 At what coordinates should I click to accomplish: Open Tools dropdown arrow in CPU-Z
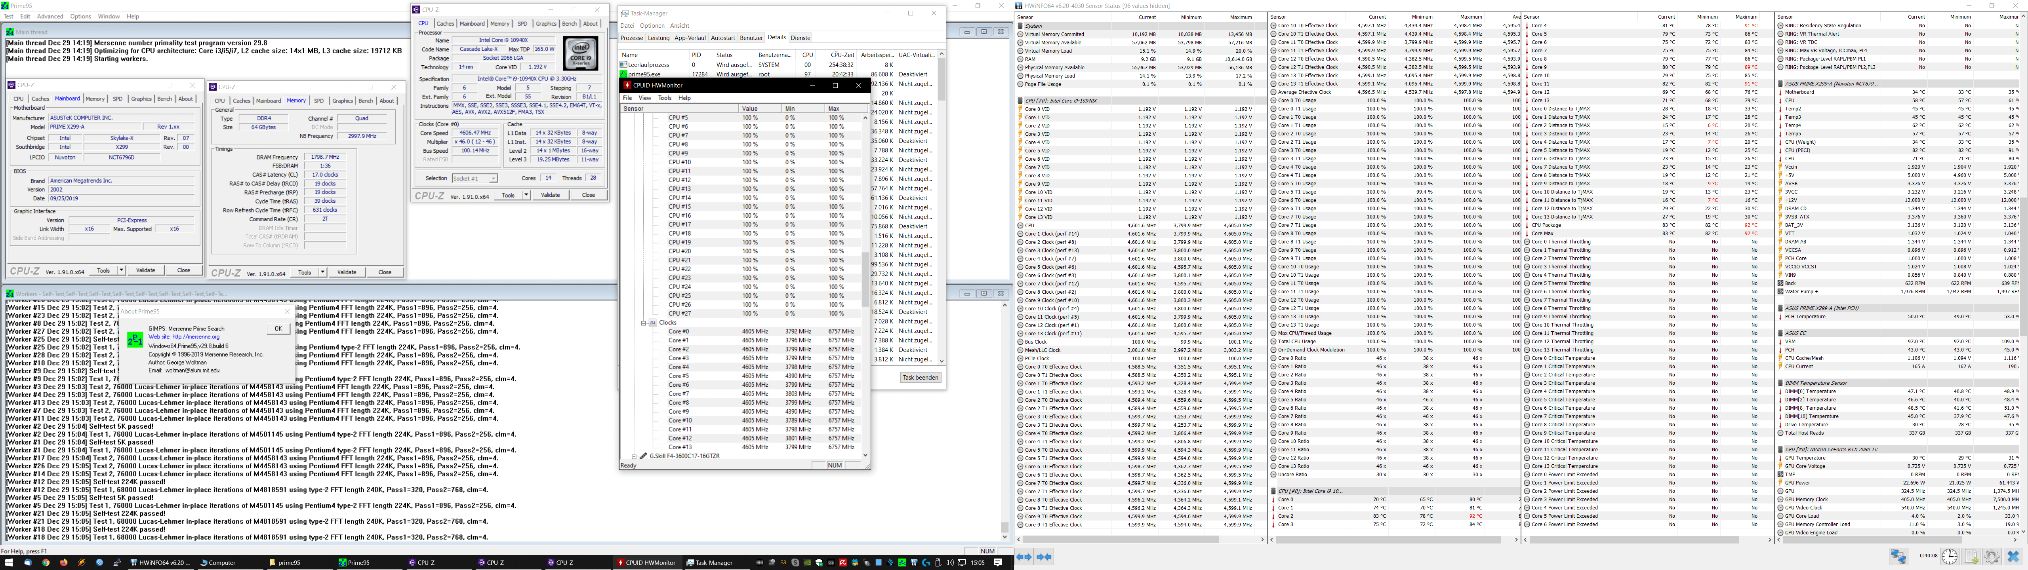(x=527, y=195)
